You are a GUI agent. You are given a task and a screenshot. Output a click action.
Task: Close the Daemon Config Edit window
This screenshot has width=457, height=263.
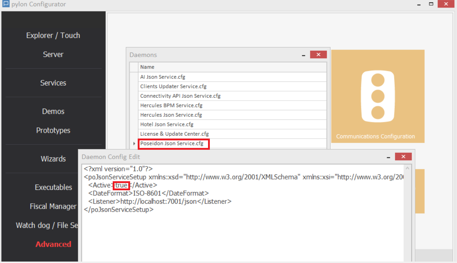pos(403,157)
